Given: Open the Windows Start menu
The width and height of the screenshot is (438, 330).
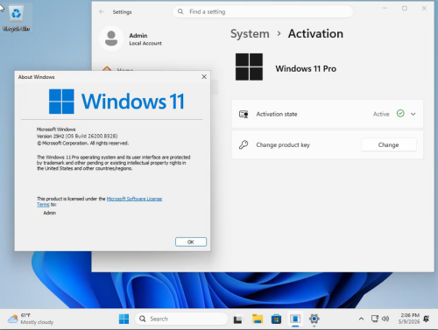Looking at the screenshot, I should (x=124, y=319).
